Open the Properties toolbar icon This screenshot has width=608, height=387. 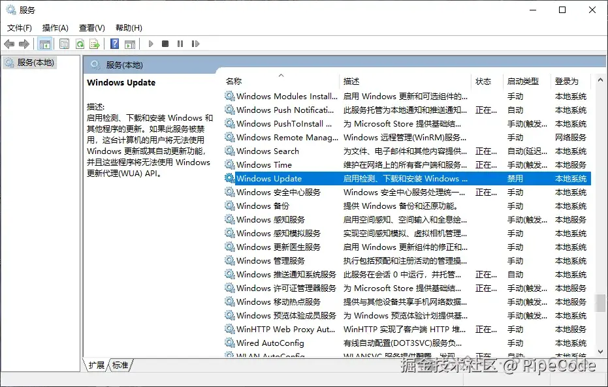point(65,44)
